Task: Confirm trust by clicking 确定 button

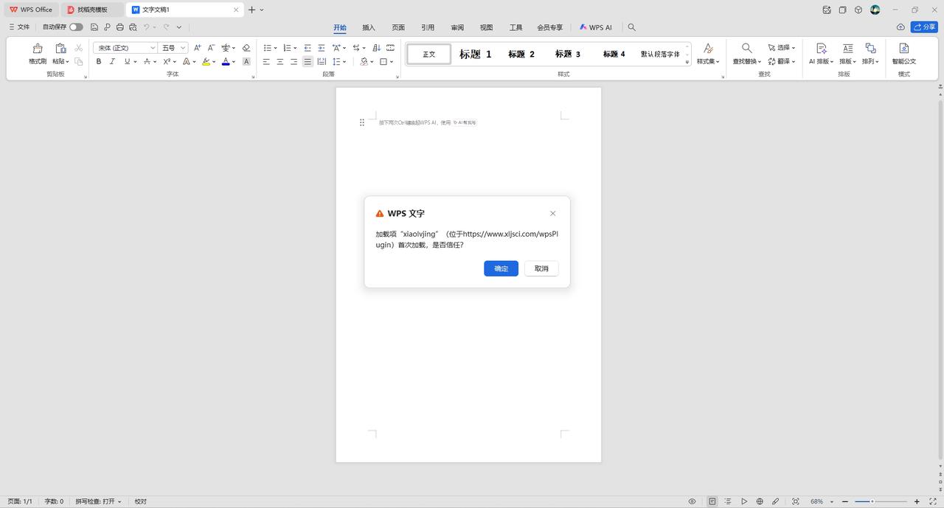Action: [x=501, y=268]
